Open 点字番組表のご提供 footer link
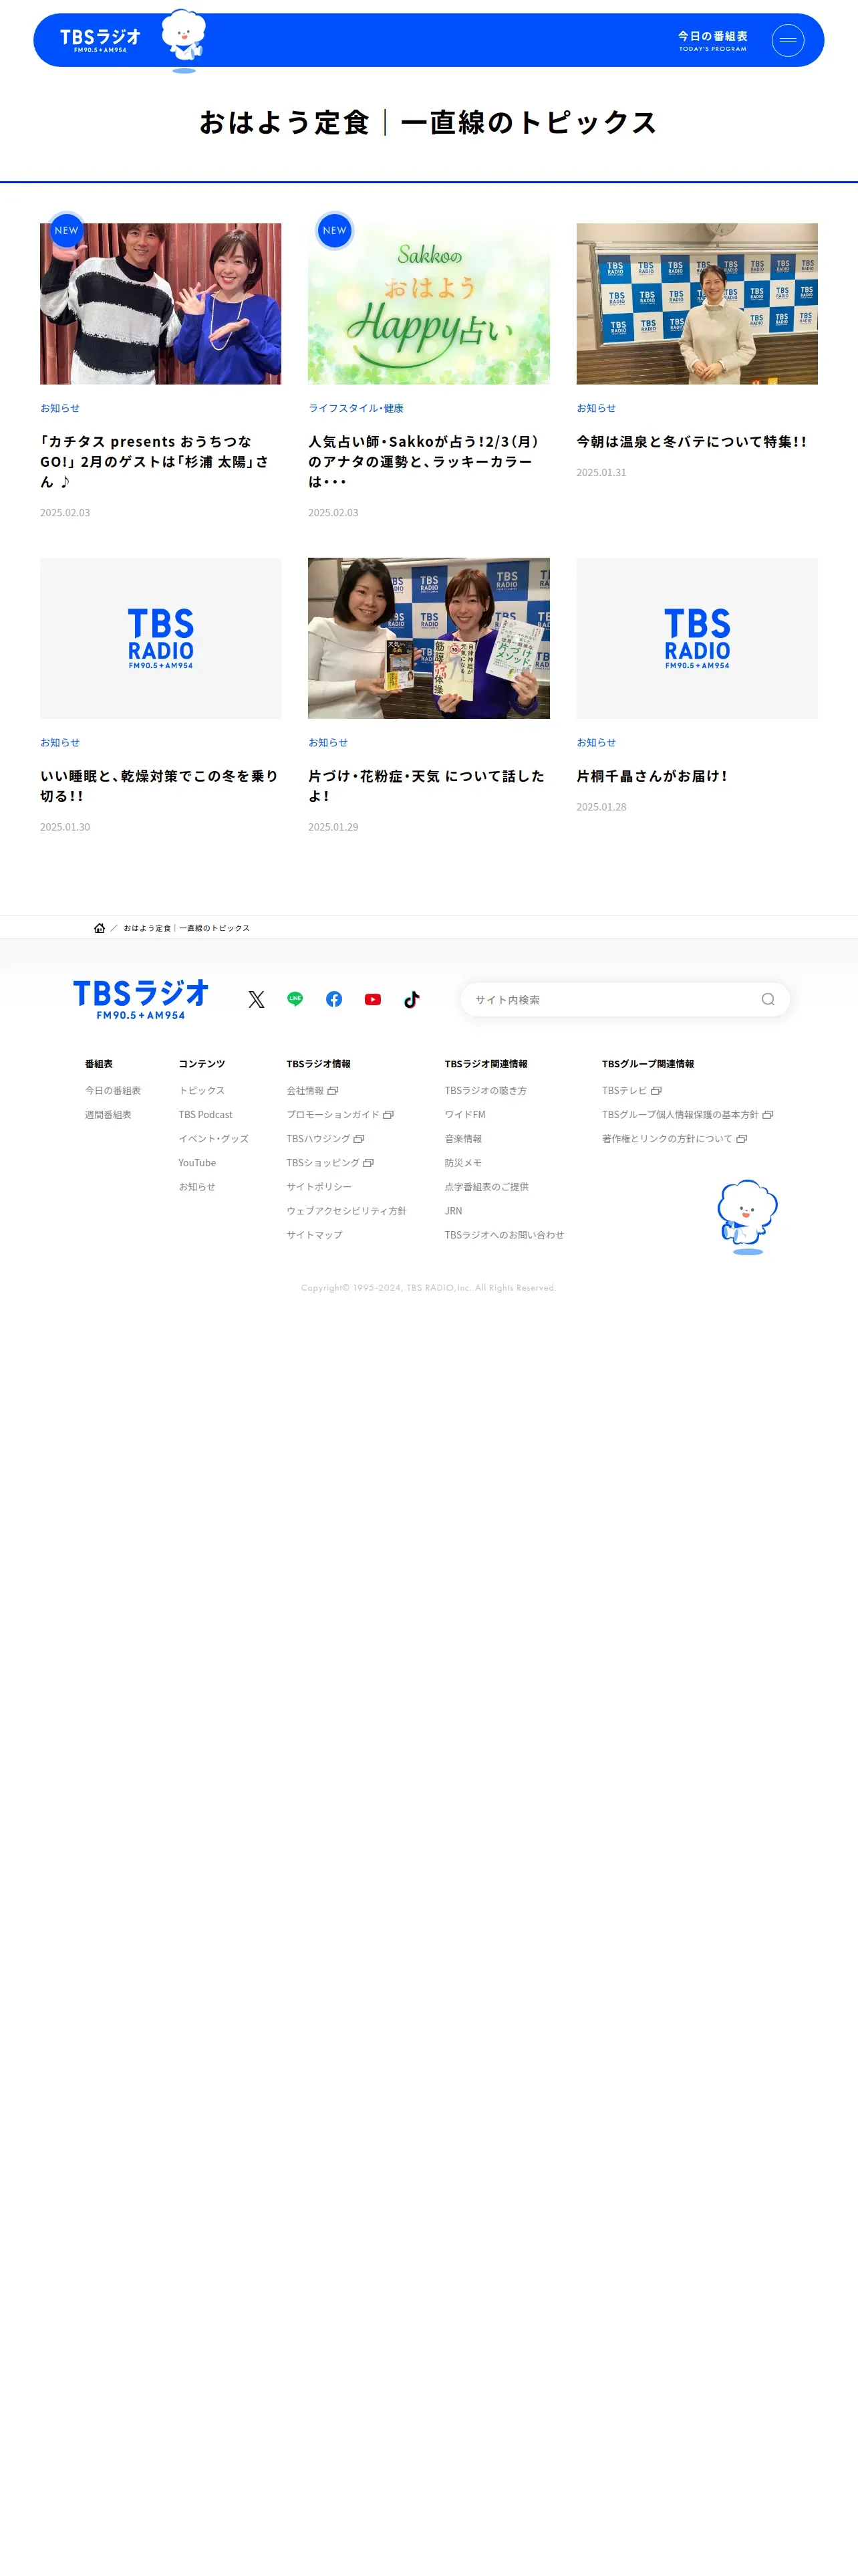 click(x=486, y=1187)
